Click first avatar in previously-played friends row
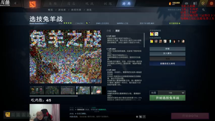The height and width of the screenshot is (121, 215). tap(152, 41)
